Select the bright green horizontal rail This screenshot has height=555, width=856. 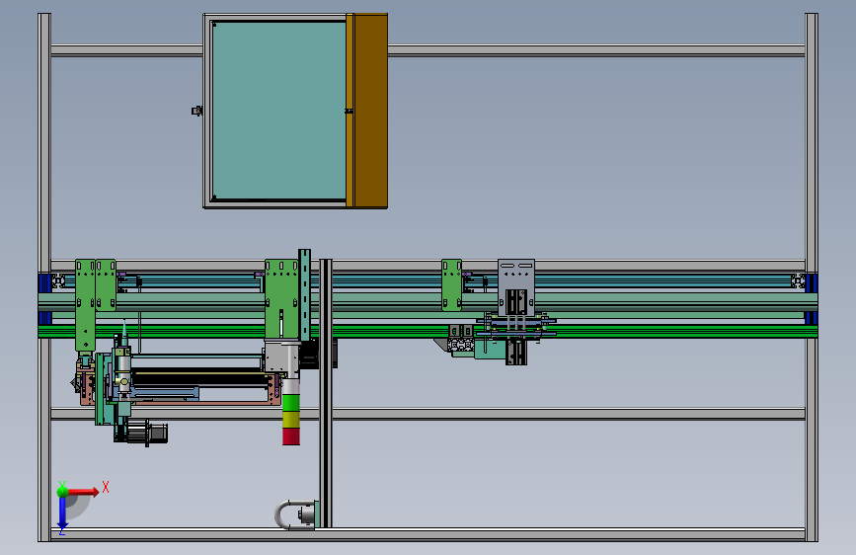[x=428, y=331]
